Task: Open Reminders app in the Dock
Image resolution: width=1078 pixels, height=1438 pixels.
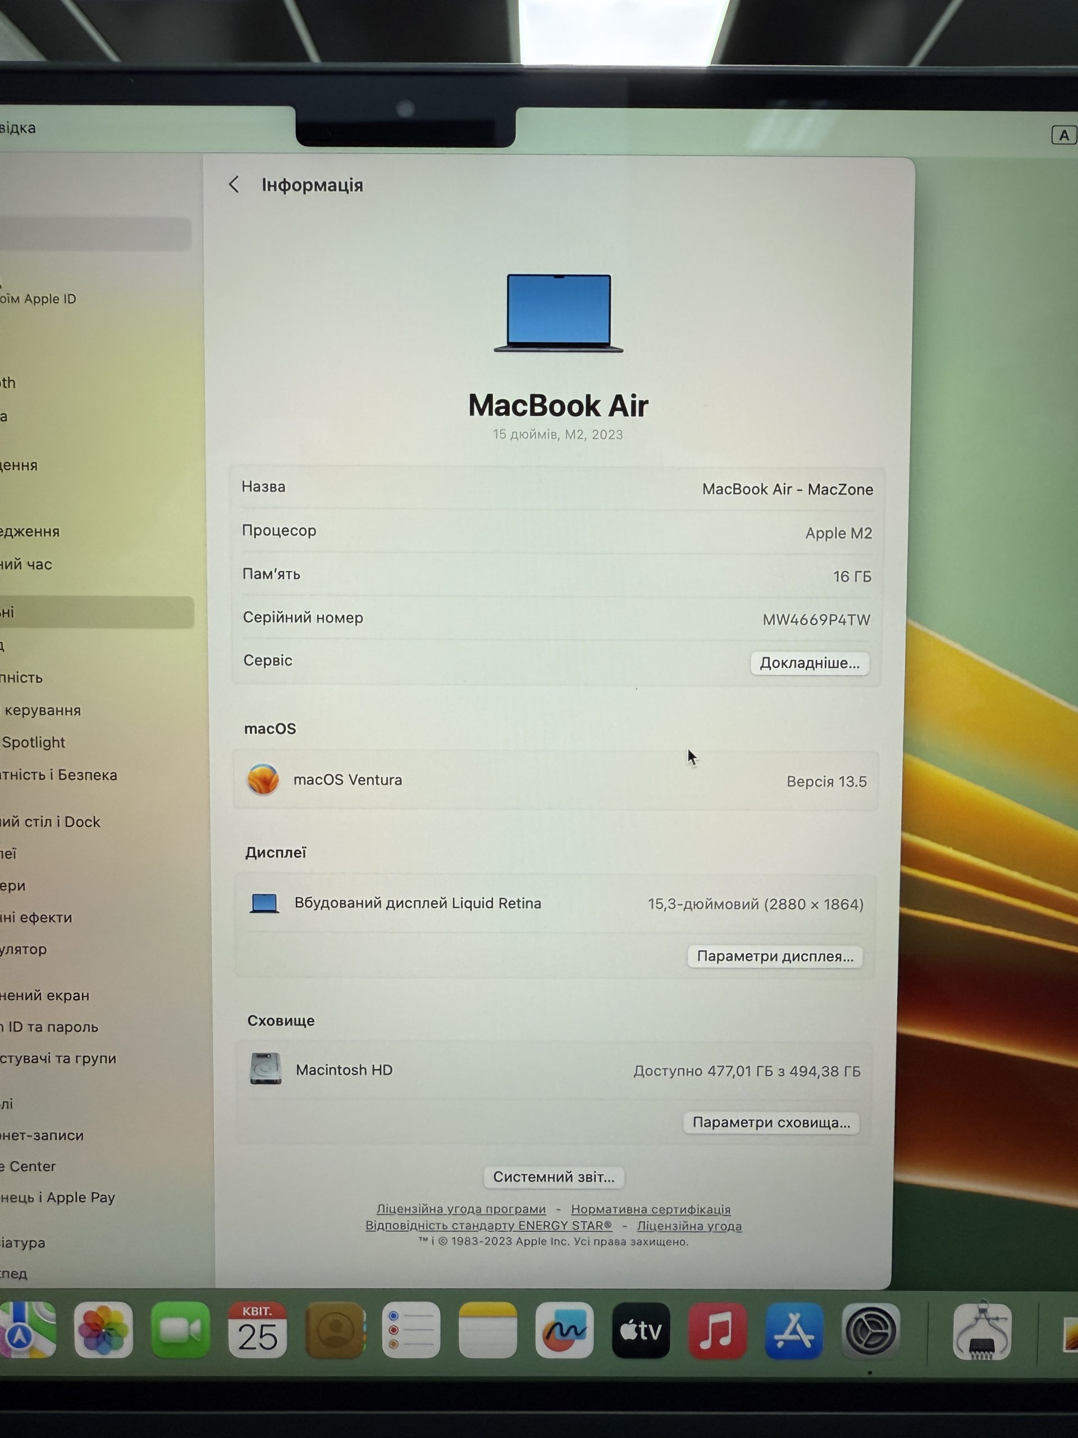Action: 410,1330
